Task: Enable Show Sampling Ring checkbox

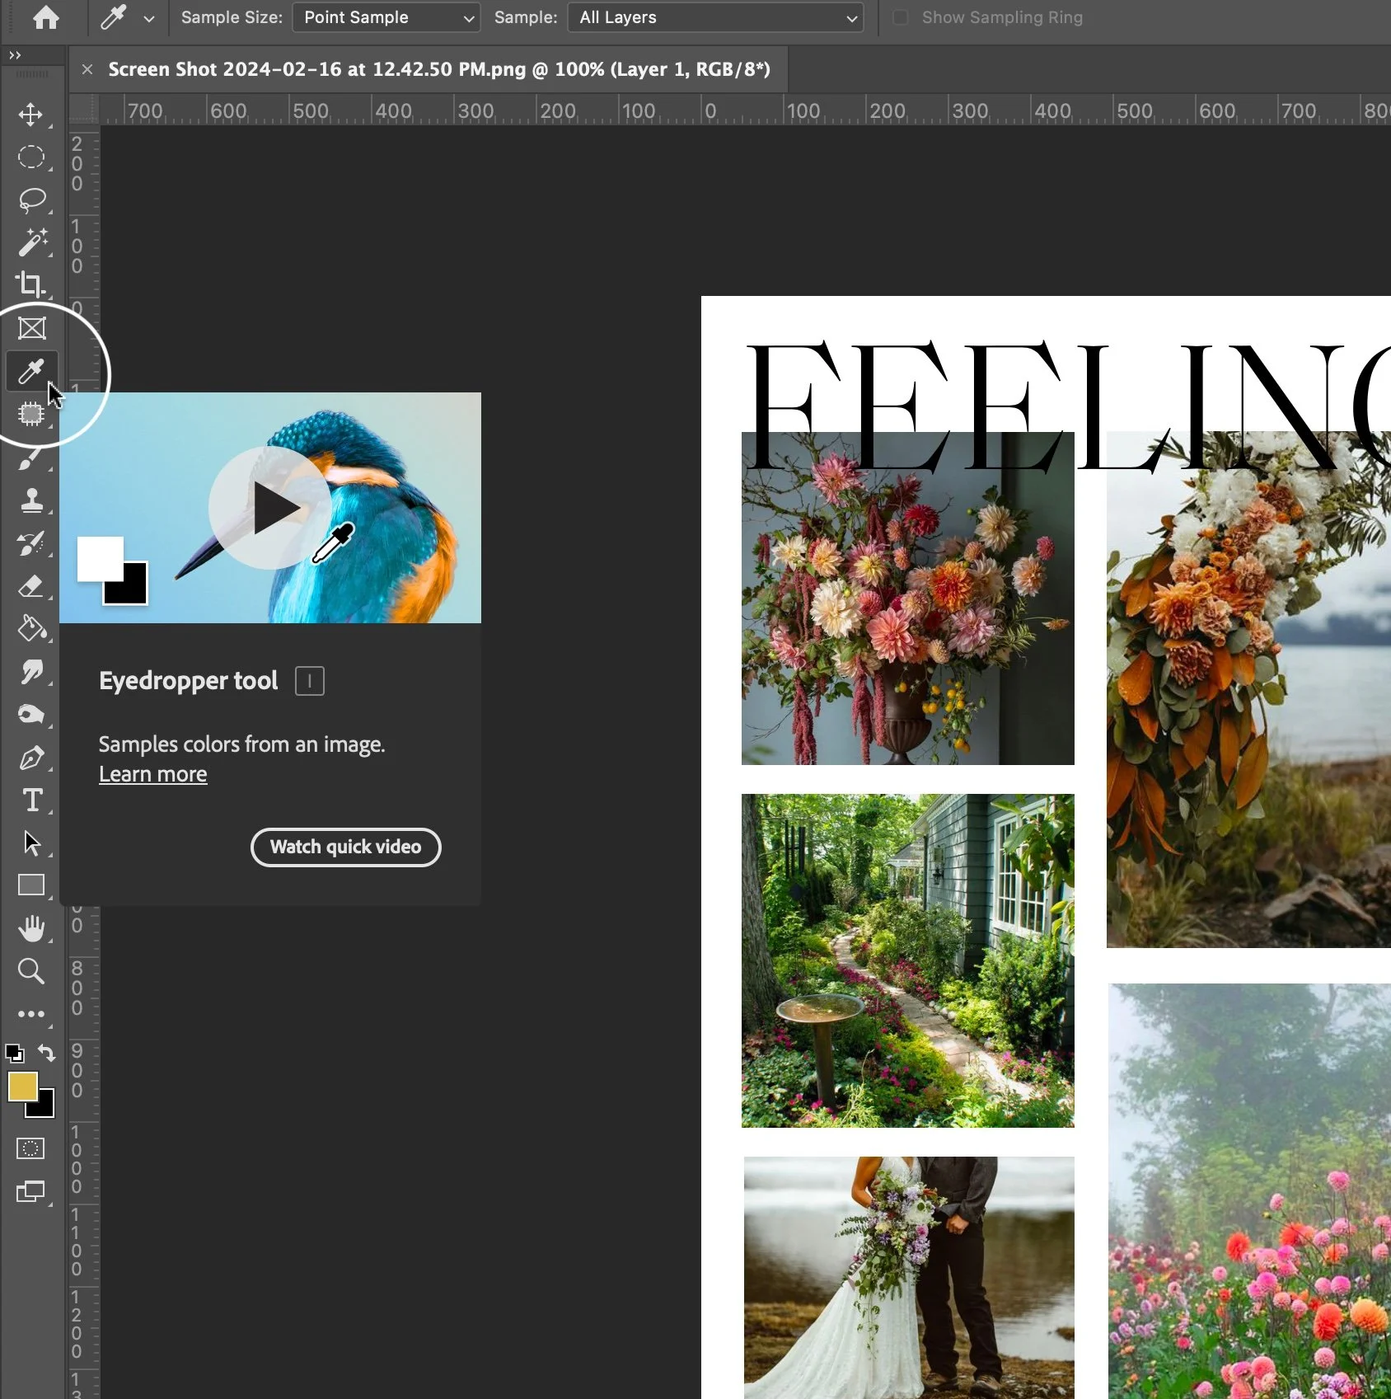Action: click(x=901, y=17)
